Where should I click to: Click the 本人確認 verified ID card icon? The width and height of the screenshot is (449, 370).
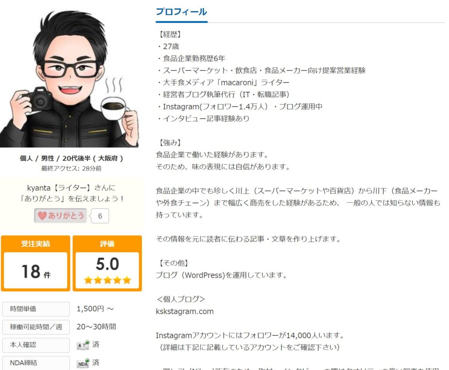(x=83, y=345)
